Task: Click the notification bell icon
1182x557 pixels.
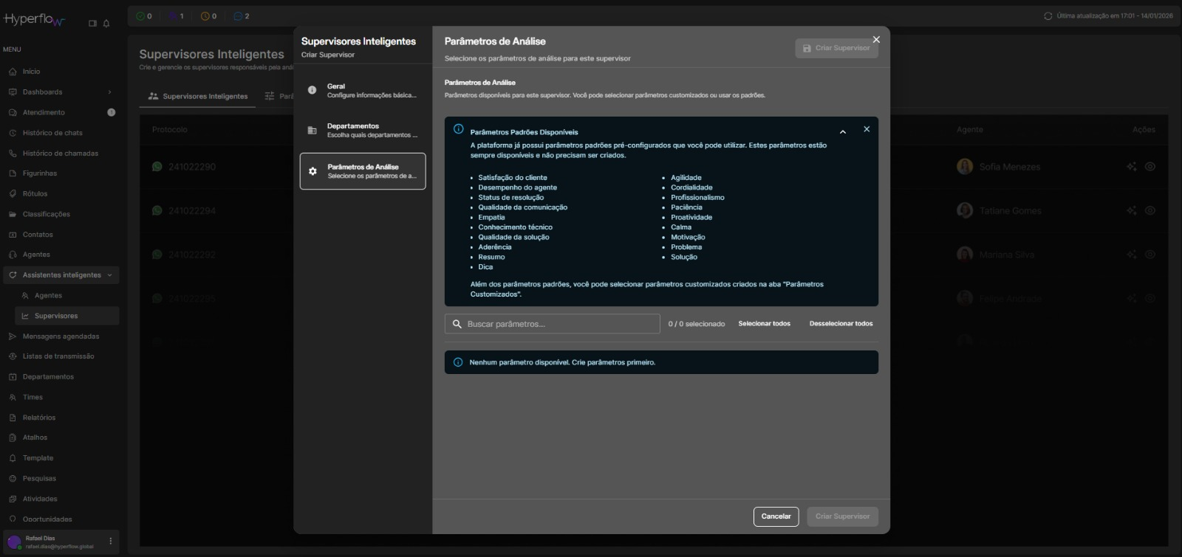Action: coord(106,24)
